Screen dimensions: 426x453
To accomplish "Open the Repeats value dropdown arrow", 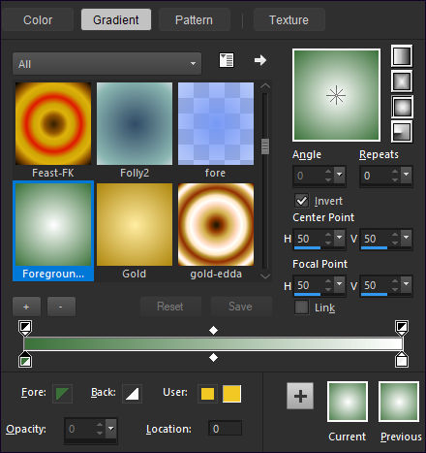I will point(406,174).
